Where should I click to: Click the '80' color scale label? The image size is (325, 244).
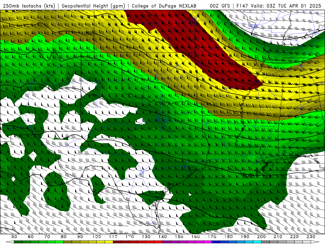[x=64, y=237]
